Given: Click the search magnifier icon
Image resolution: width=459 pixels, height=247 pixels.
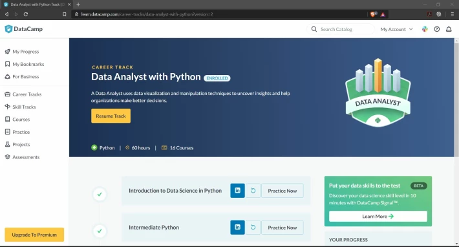Looking at the screenshot, I should coord(314,29).
